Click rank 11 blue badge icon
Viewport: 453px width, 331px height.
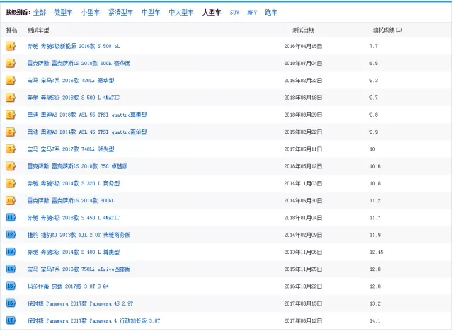click(x=11, y=218)
